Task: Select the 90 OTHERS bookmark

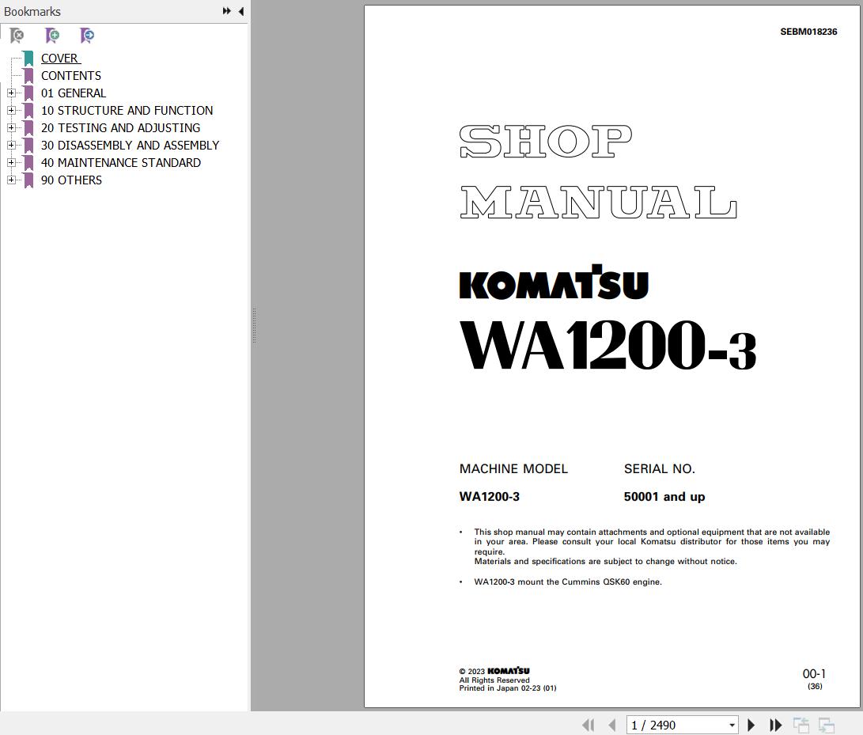Action: click(x=71, y=180)
